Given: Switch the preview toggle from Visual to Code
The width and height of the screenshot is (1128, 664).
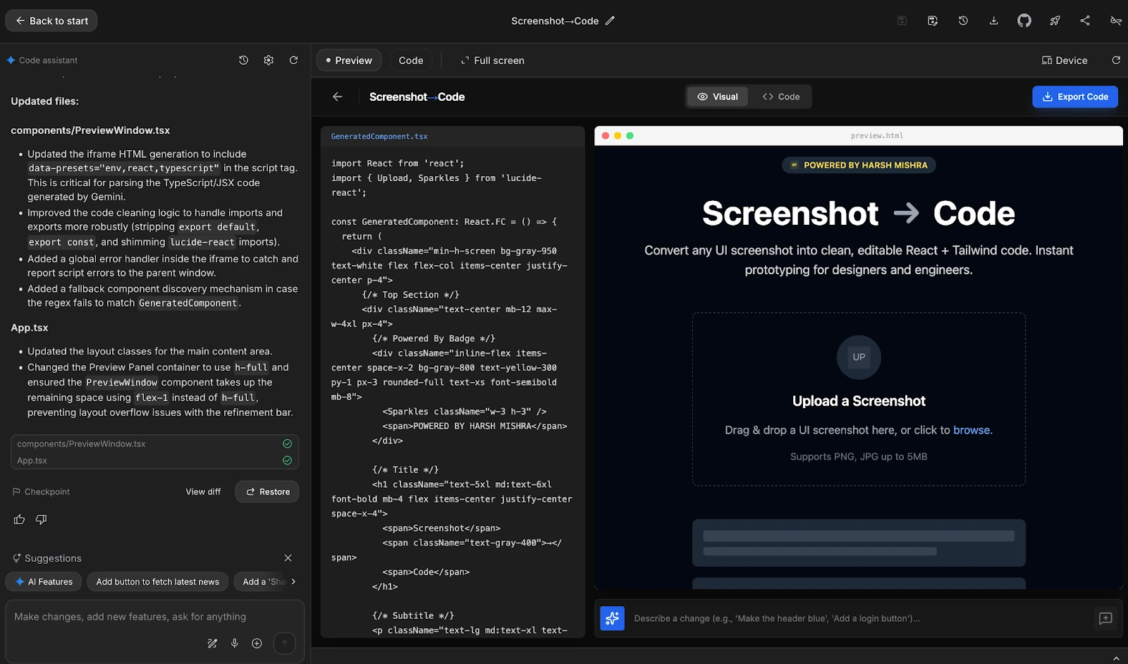Looking at the screenshot, I should (780, 97).
